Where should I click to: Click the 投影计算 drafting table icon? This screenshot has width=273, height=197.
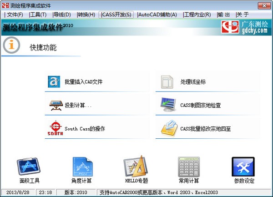tap(56, 105)
